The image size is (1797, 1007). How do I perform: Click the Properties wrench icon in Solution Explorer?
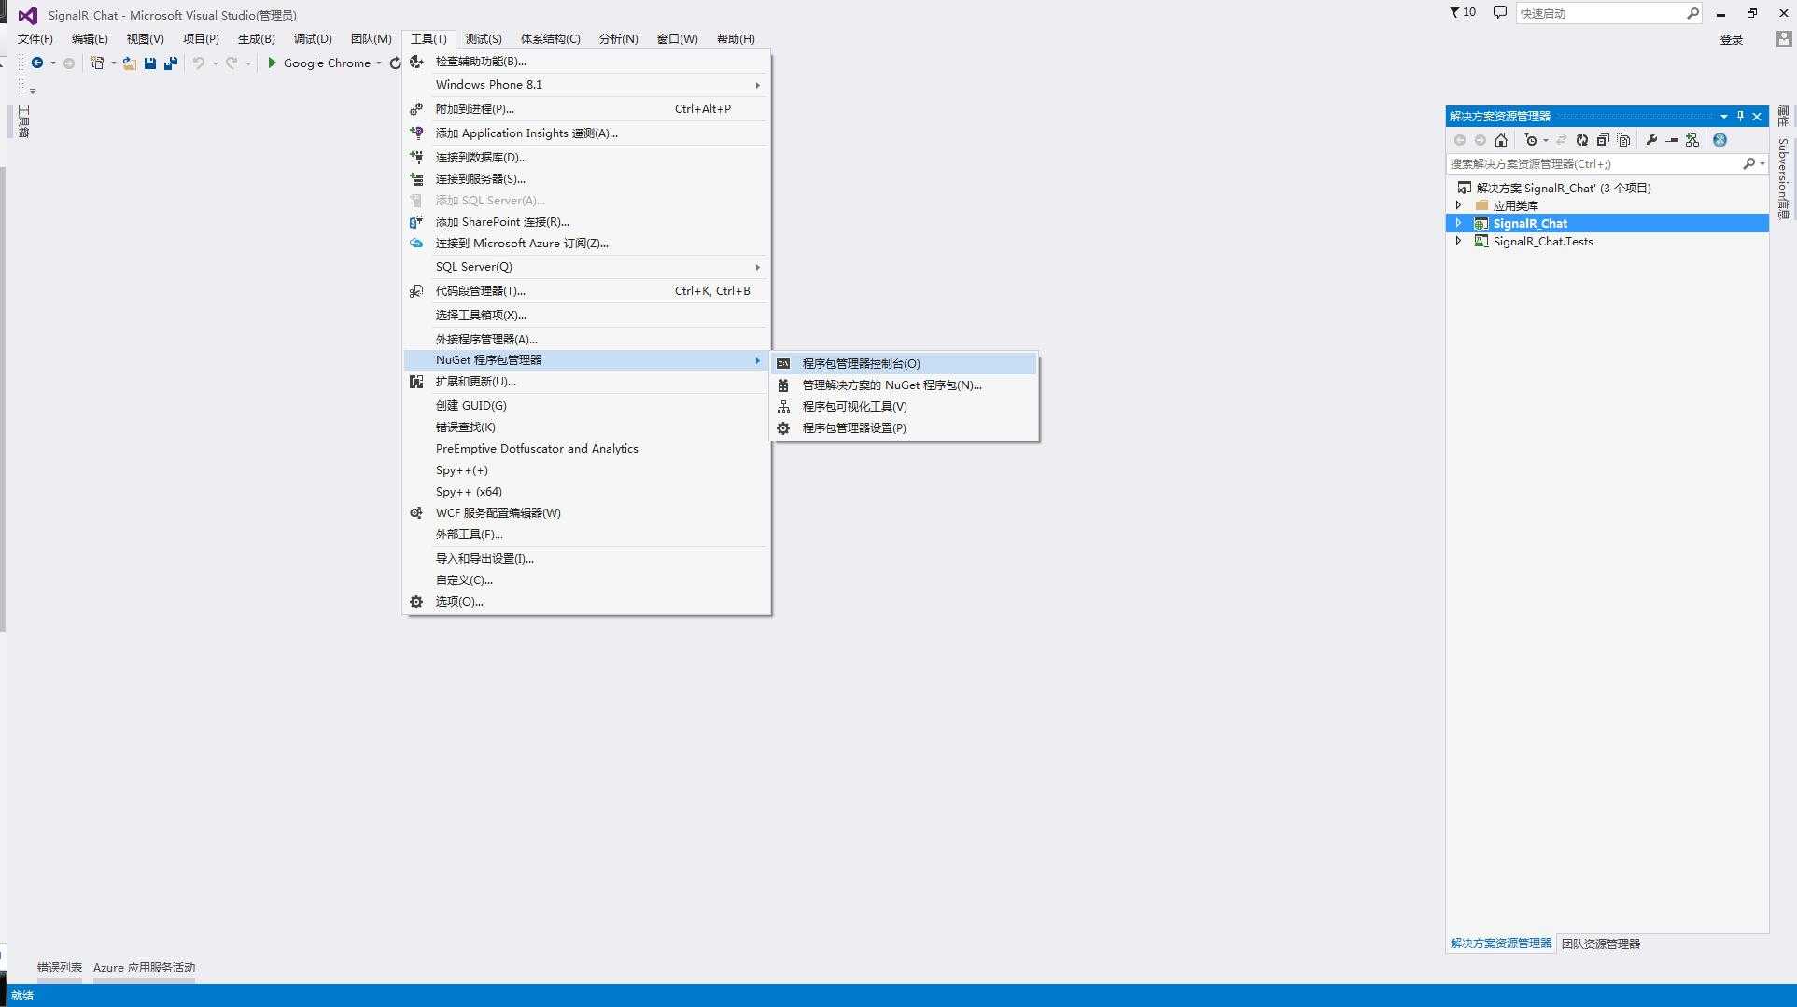1651,140
